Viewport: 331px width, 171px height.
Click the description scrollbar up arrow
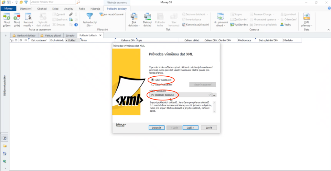coord(214,103)
